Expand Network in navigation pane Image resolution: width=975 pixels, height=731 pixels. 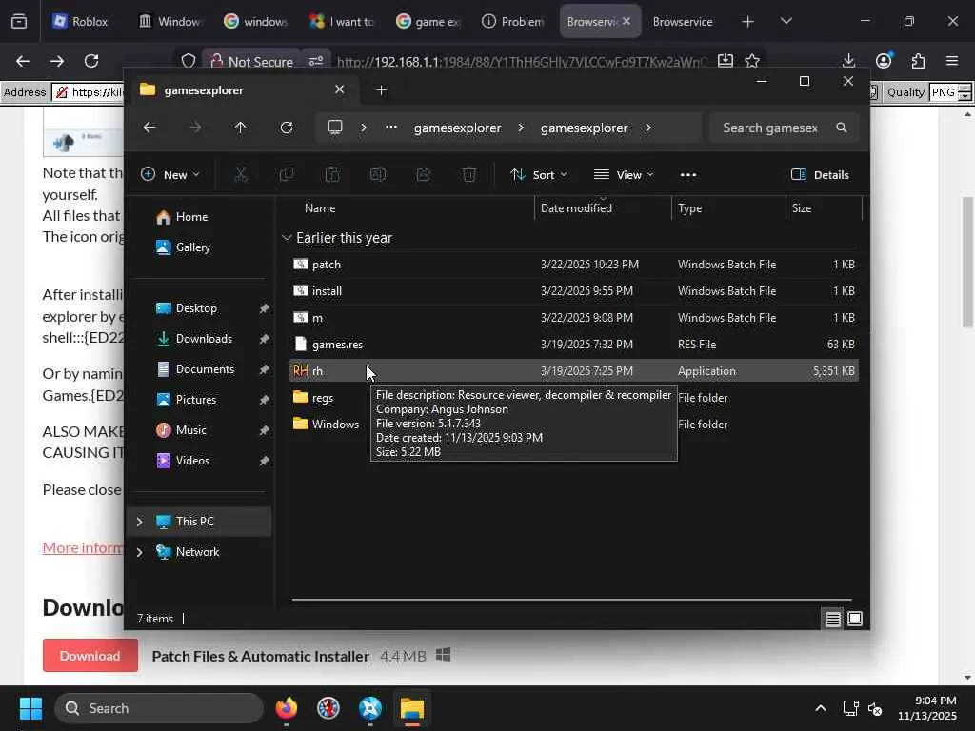point(139,552)
